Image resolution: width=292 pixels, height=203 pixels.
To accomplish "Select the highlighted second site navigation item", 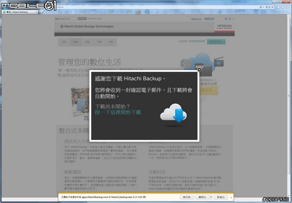I will [x=76, y=42].
